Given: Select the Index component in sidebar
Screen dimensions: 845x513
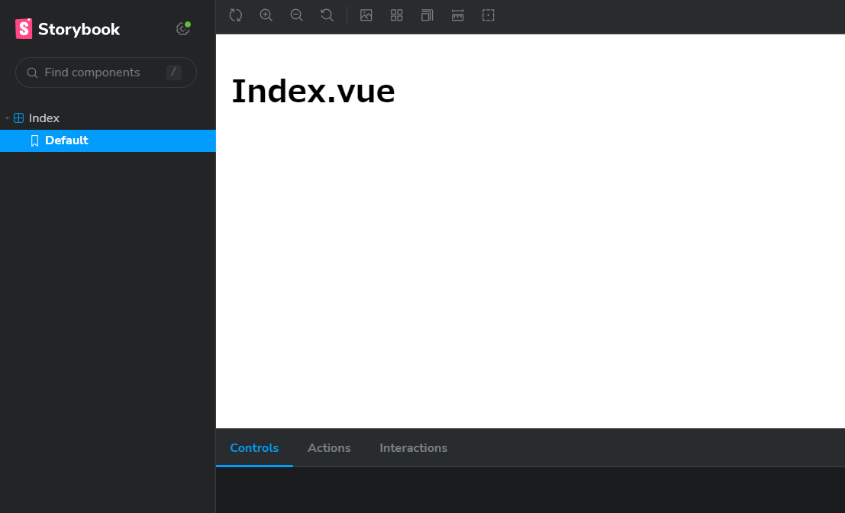Looking at the screenshot, I should click(44, 118).
